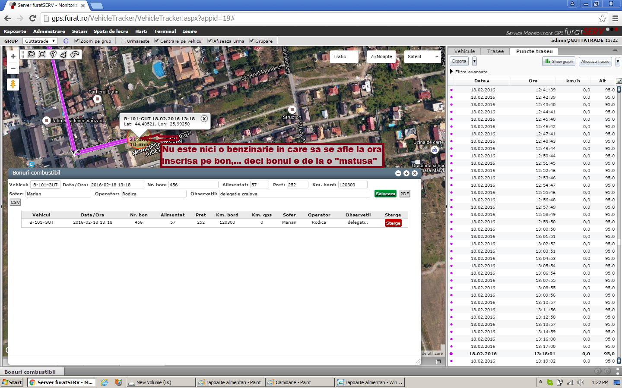Viewport: 622px width, 388px height.
Task: Toggle the Trafic map layer button
Action: click(344, 56)
